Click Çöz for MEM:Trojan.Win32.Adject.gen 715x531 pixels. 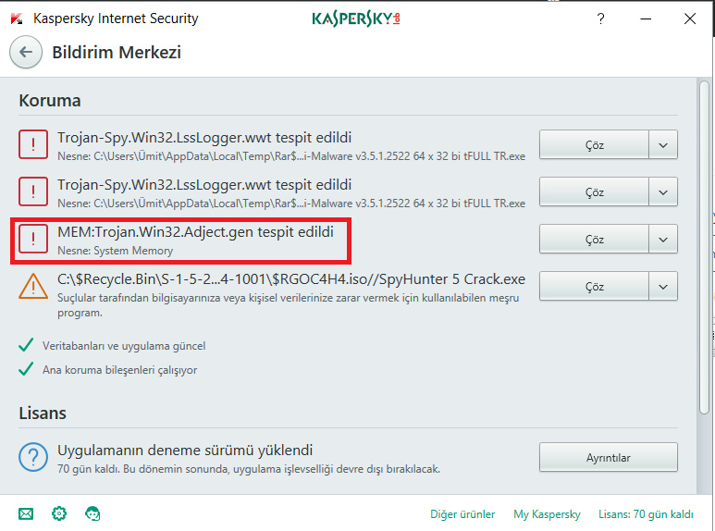pos(594,239)
